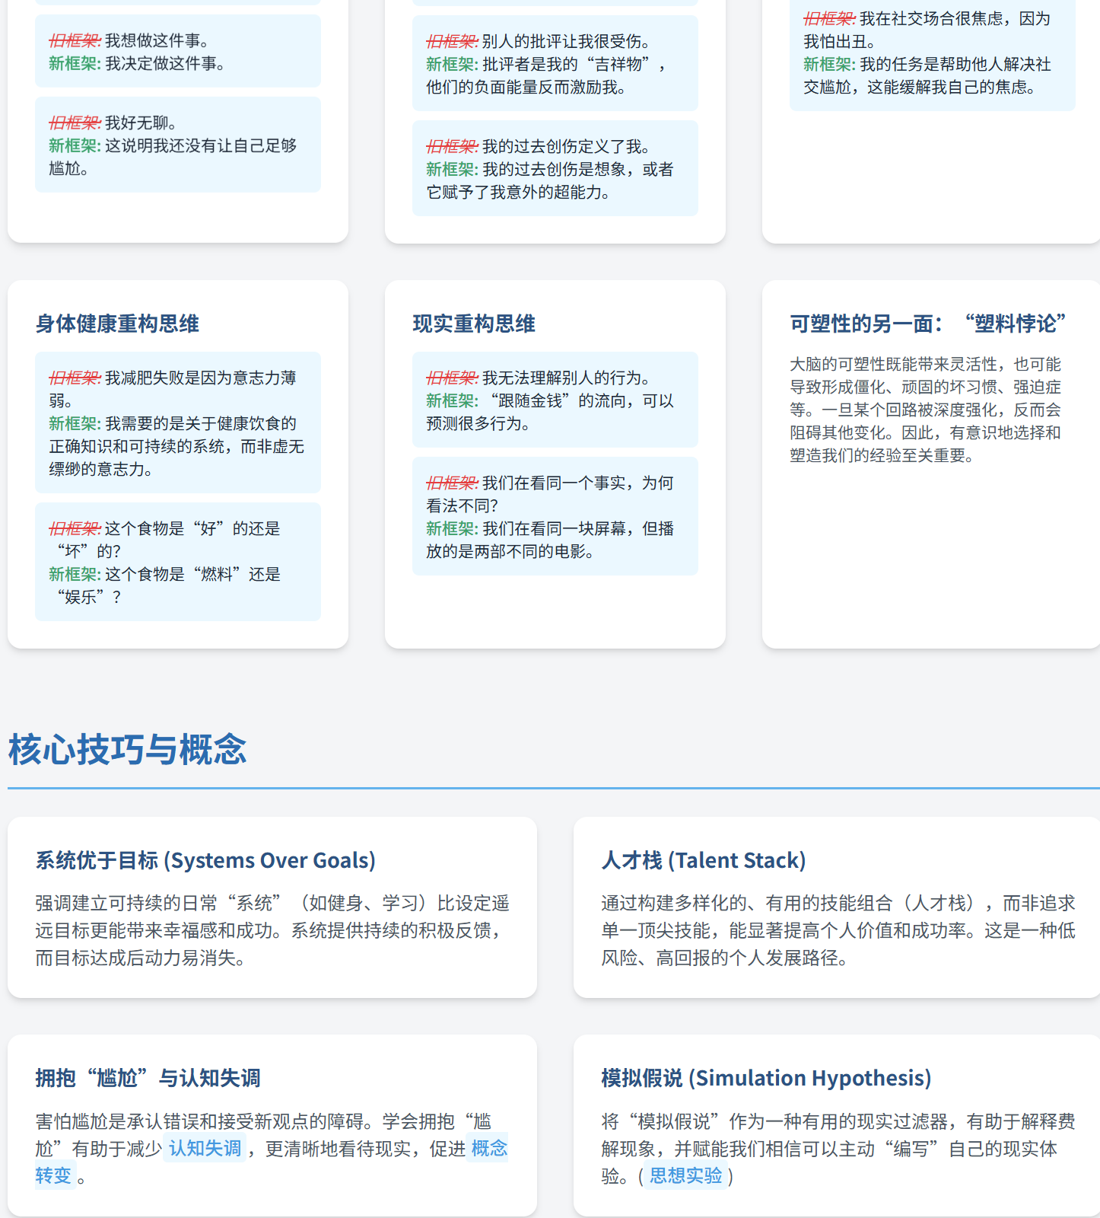The image size is (1100, 1218).
Task: Click the 身体健康重构思维 card heading
Action: [117, 324]
